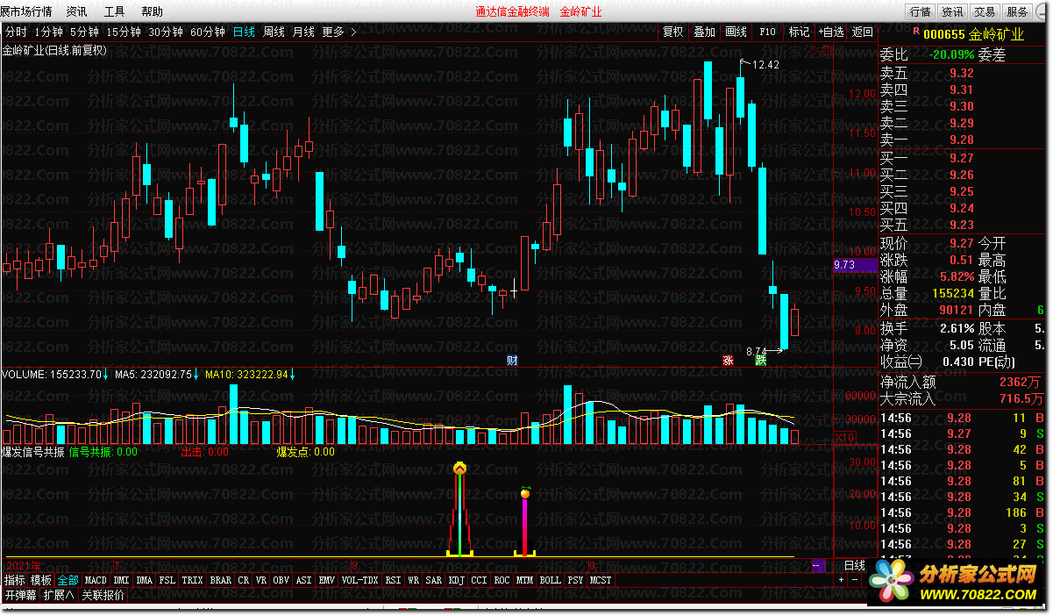Viewport: 1053px width, 616px height.
Task: Open the 资讯 menu
Action: point(77,11)
